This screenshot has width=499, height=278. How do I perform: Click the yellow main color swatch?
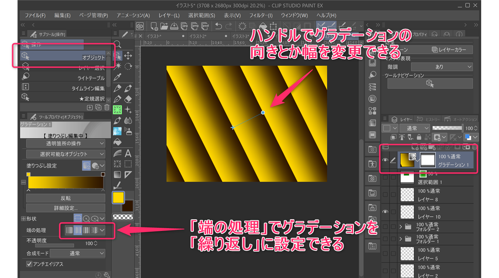click(118, 197)
